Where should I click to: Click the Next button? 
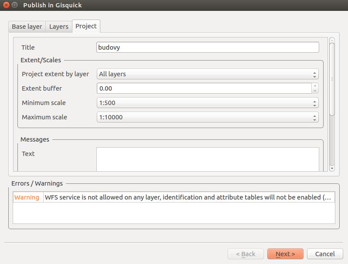coord(285,254)
